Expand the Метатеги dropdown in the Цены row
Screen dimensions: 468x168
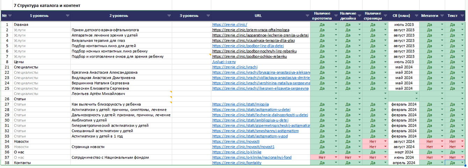pos(442,62)
